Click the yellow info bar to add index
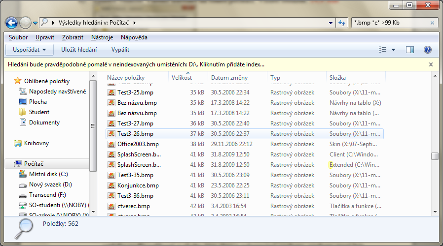Viewport: 443px width, 246px height. 136,64
